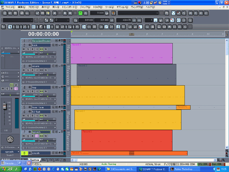This screenshot has width=229, height=172.
Task: Click the synth icon on SessionDrums track
Action: pos(30,41)
